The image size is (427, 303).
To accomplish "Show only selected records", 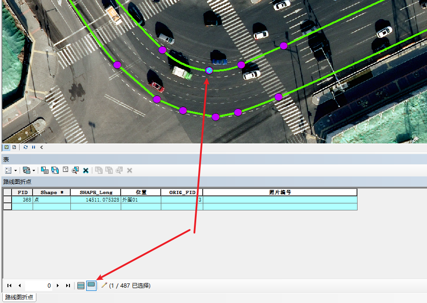I will (x=91, y=286).
